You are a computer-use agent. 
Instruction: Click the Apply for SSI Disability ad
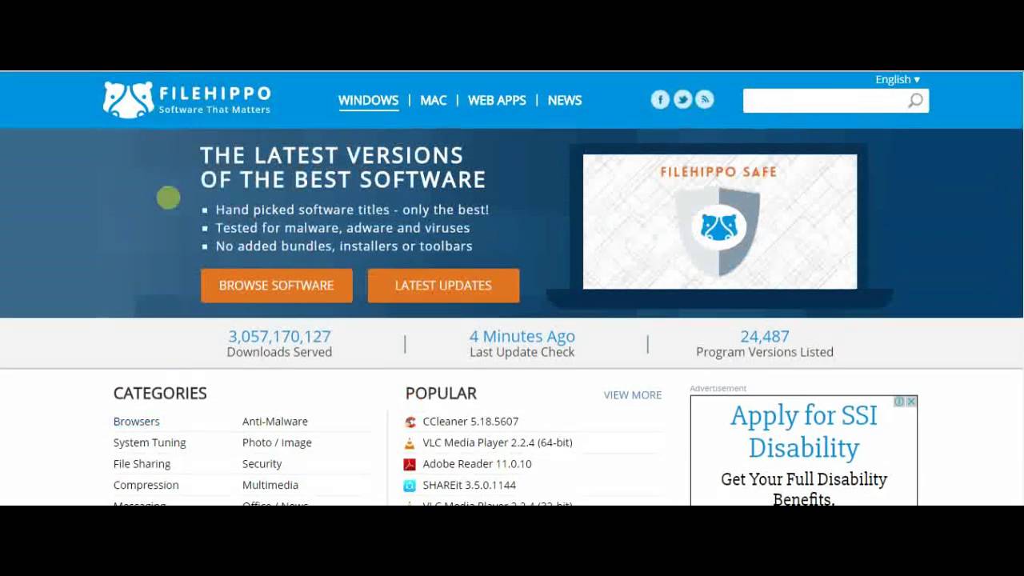(804, 431)
